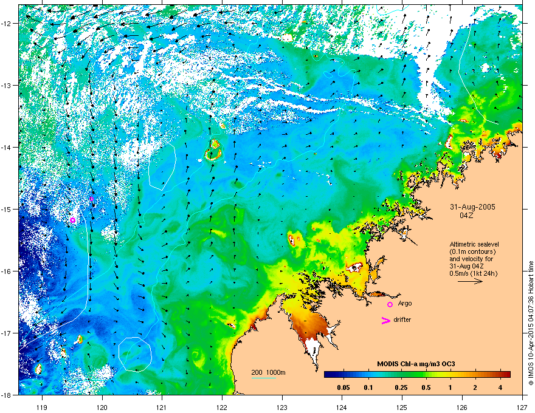Image resolution: width=535 pixels, height=413 pixels.
Task: Click longitude axis label 121
Action: tap(162, 407)
